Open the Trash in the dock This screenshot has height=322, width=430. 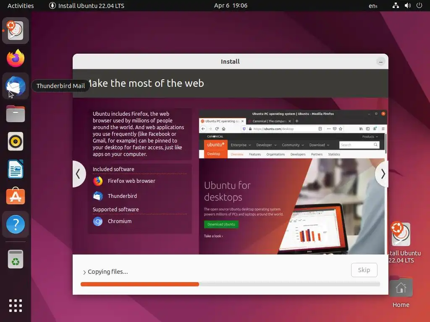(x=16, y=259)
